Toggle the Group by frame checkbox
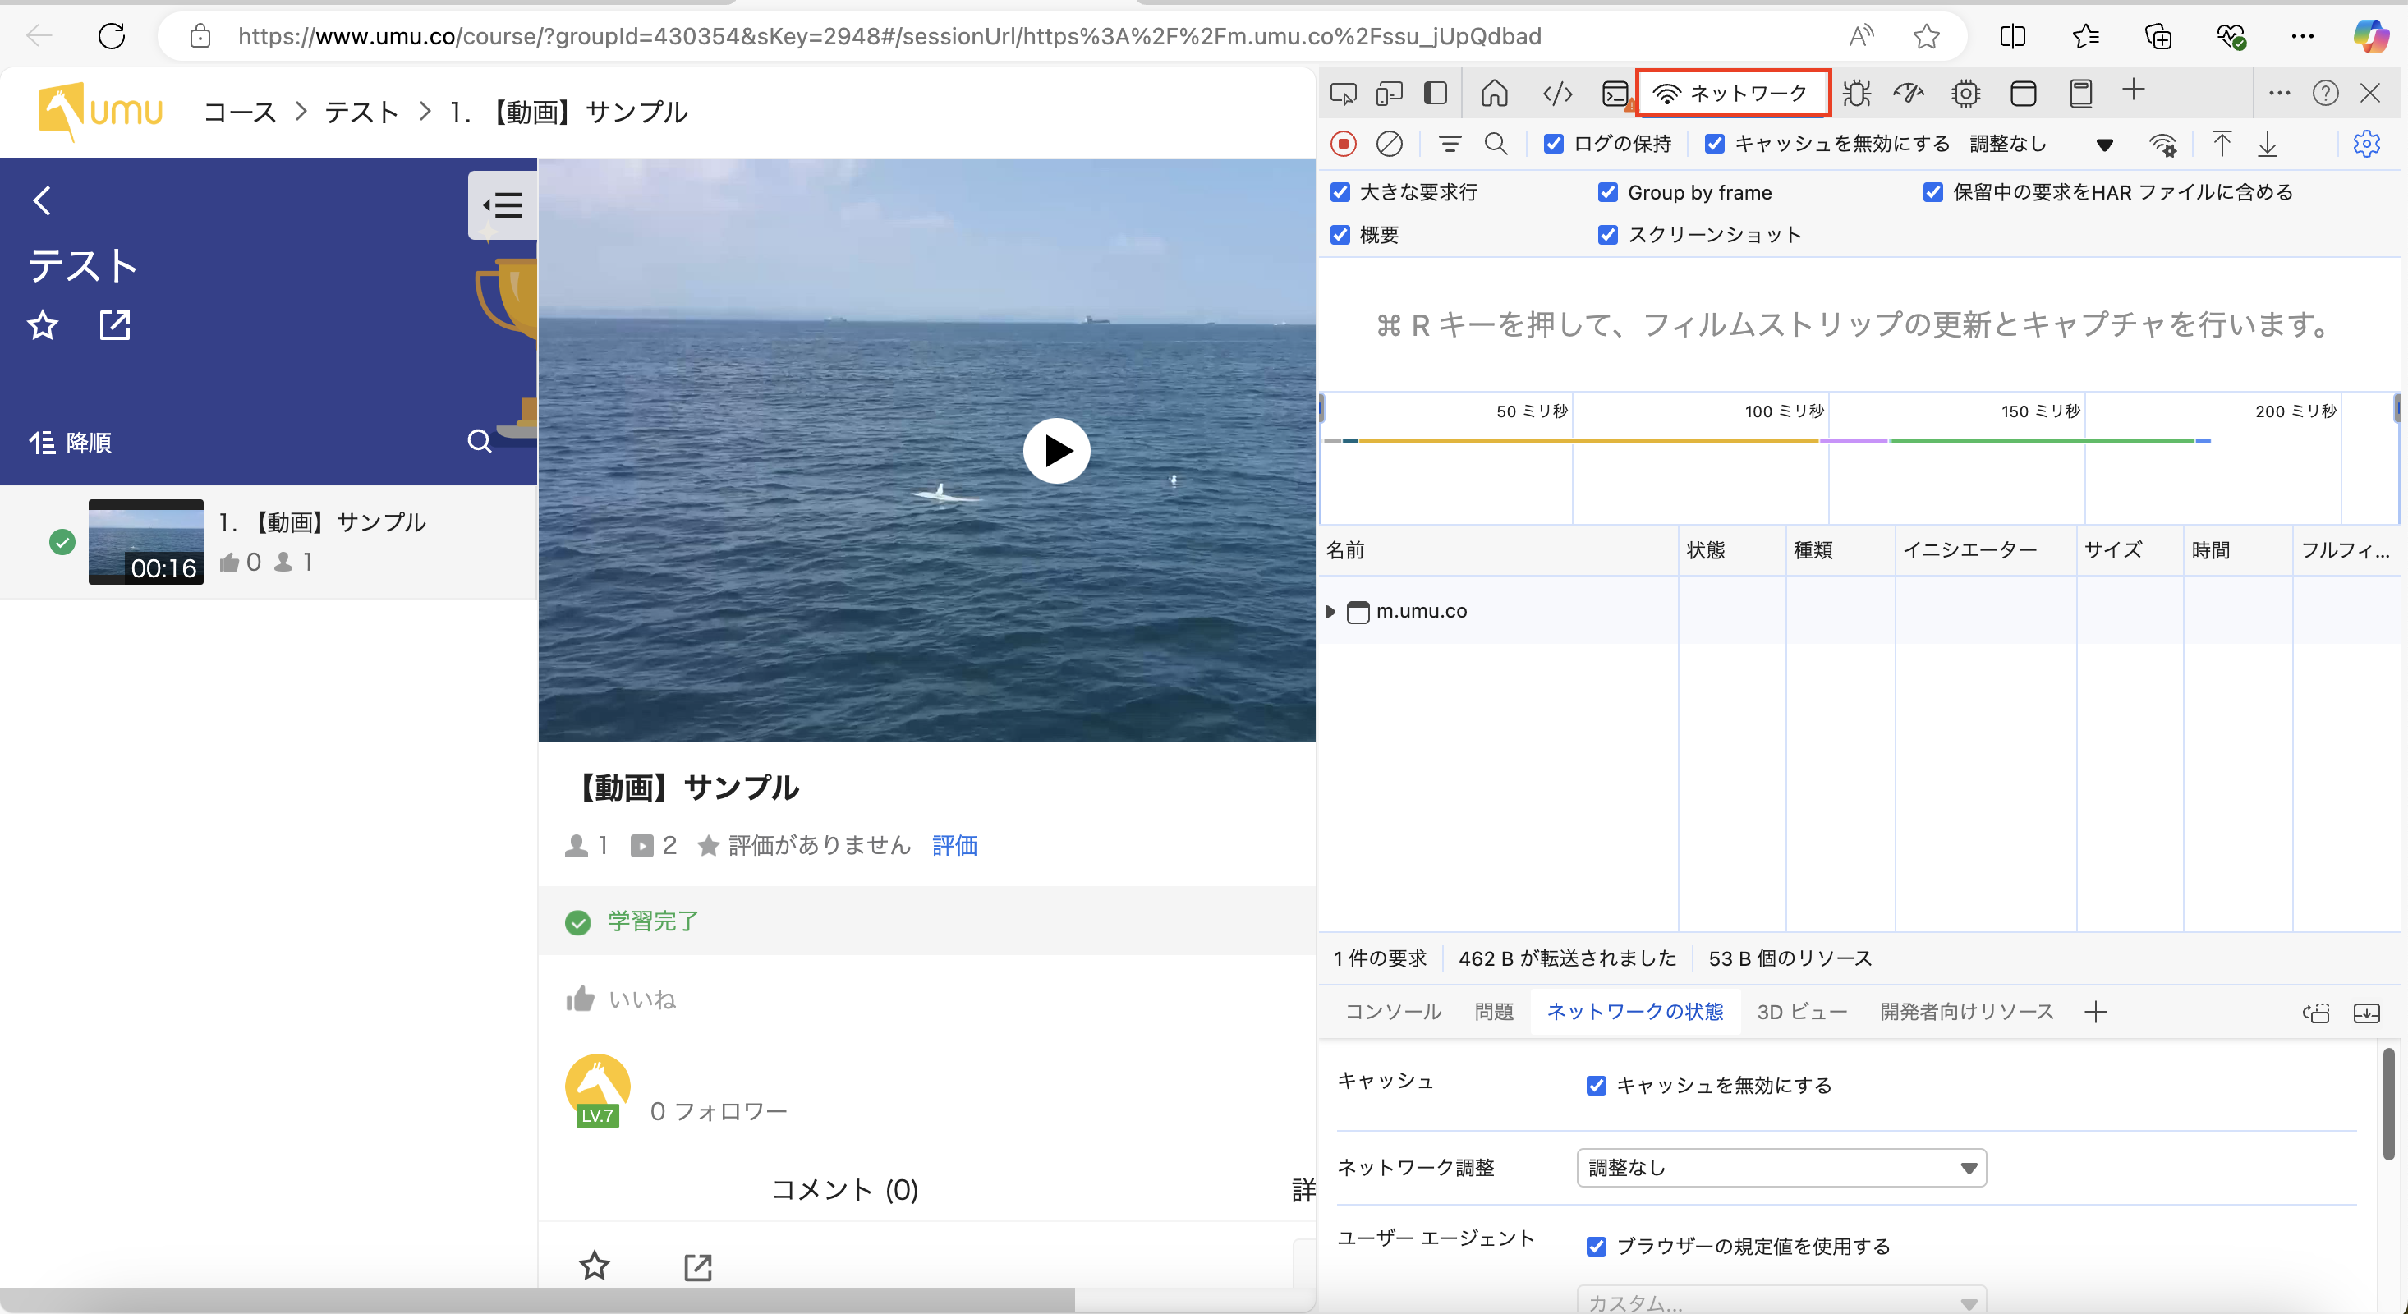The image size is (2408, 1314). pos(1608,192)
